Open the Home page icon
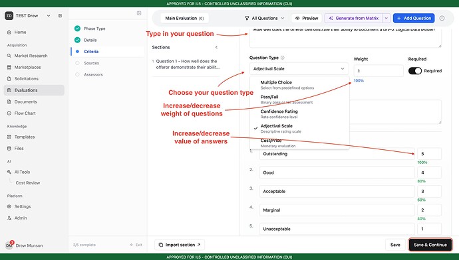Viewport: 459px width, 260px height. tap(9, 32)
